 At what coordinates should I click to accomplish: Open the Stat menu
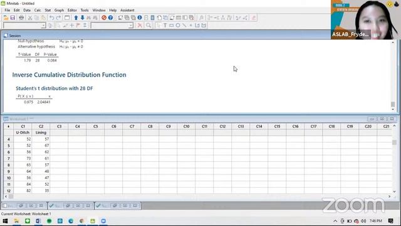tap(48, 10)
